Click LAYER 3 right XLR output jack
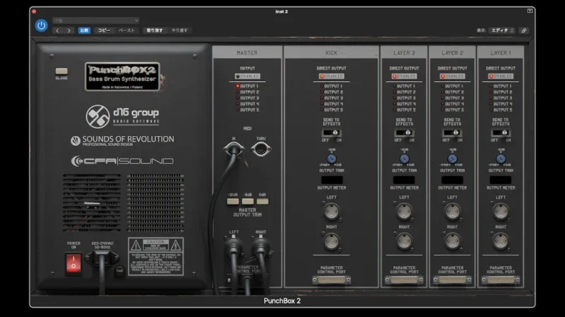The height and width of the screenshot is (317, 565). [x=404, y=241]
